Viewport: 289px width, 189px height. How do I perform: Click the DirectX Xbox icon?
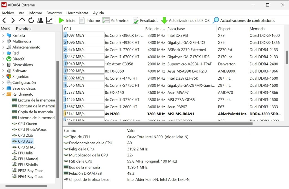pos(9,59)
